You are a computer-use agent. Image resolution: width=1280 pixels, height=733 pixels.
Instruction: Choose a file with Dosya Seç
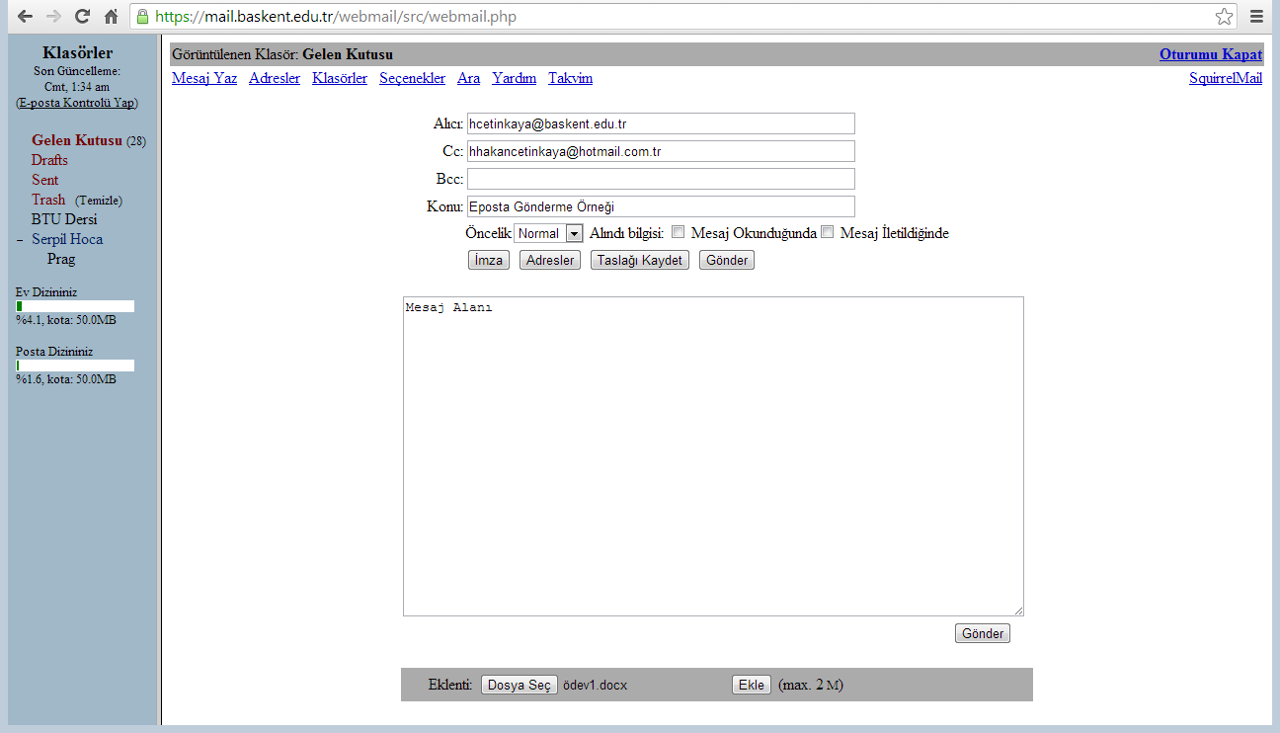click(520, 685)
